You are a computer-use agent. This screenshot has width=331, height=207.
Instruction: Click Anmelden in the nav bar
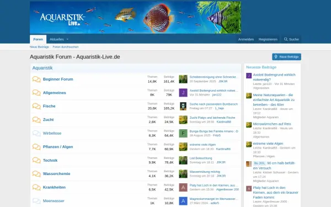pos(246,39)
